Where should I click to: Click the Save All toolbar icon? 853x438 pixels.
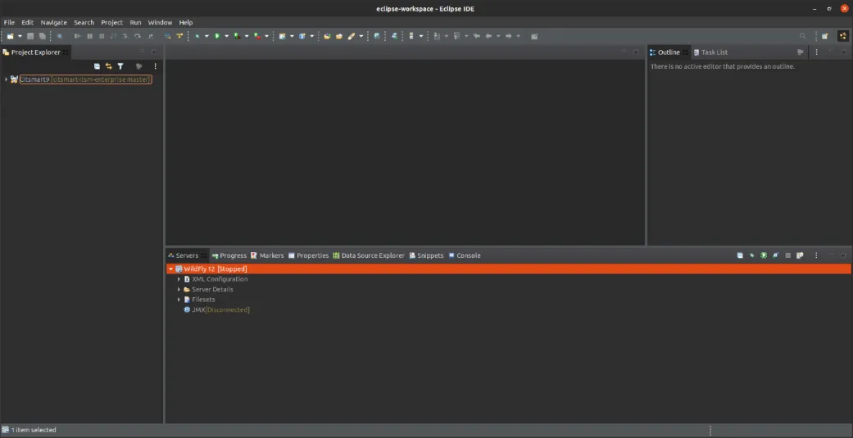tap(42, 36)
